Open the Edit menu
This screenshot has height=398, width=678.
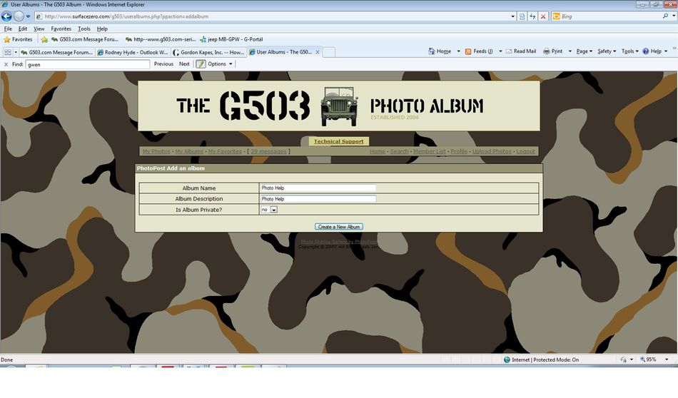point(23,29)
